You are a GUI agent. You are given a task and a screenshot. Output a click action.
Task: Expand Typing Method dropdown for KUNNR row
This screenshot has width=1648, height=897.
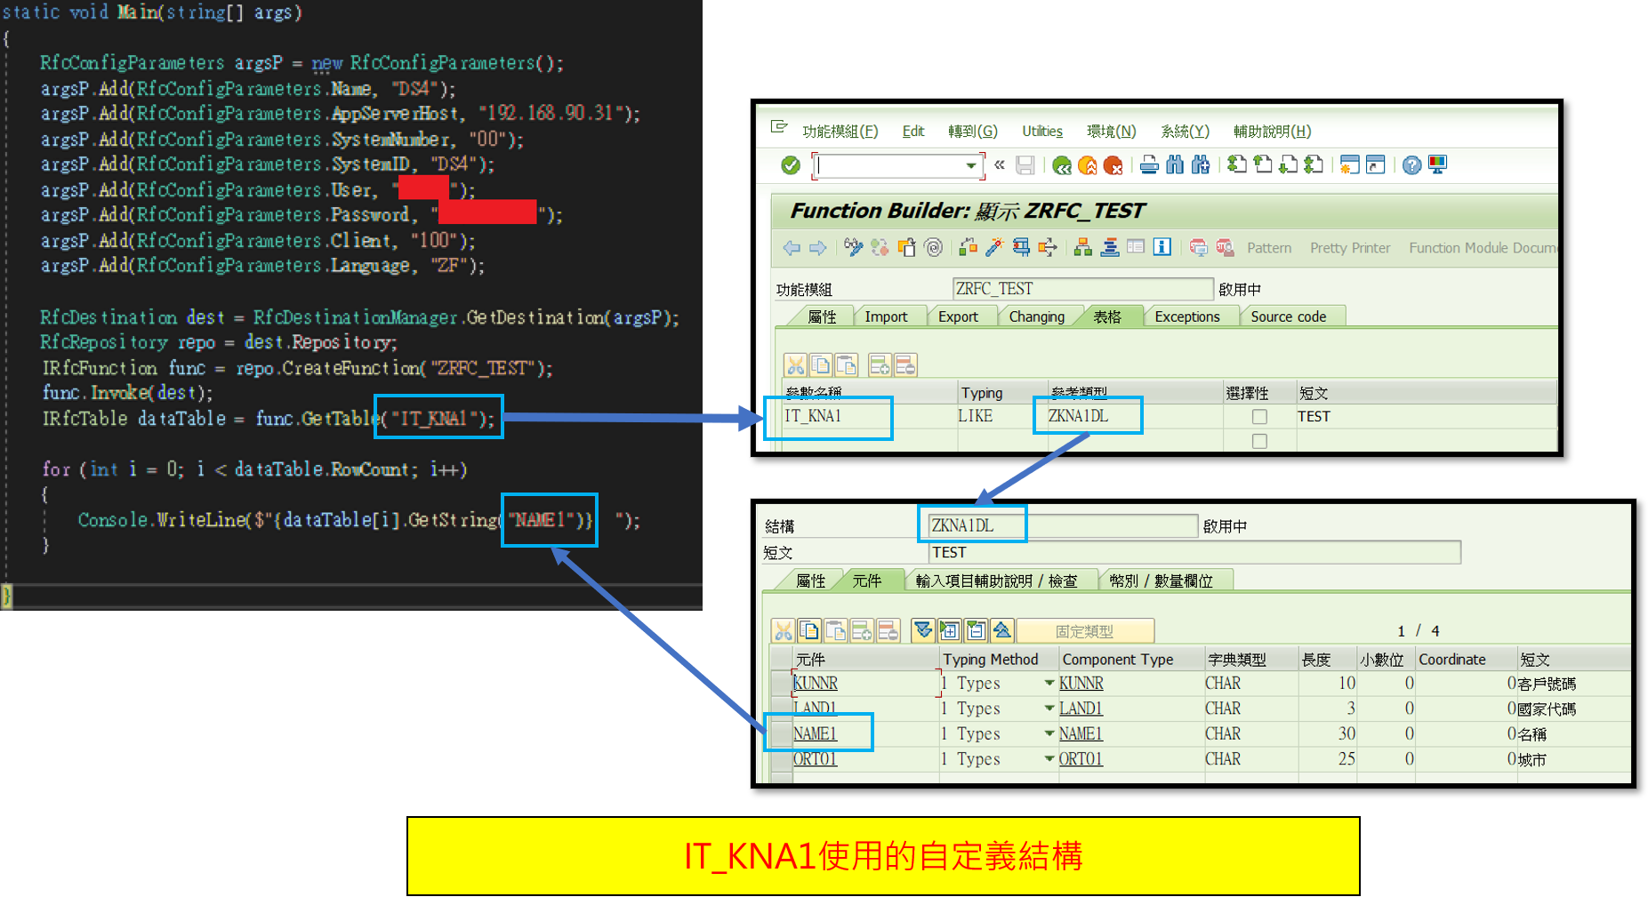pyautogui.click(x=1049, y=684)
